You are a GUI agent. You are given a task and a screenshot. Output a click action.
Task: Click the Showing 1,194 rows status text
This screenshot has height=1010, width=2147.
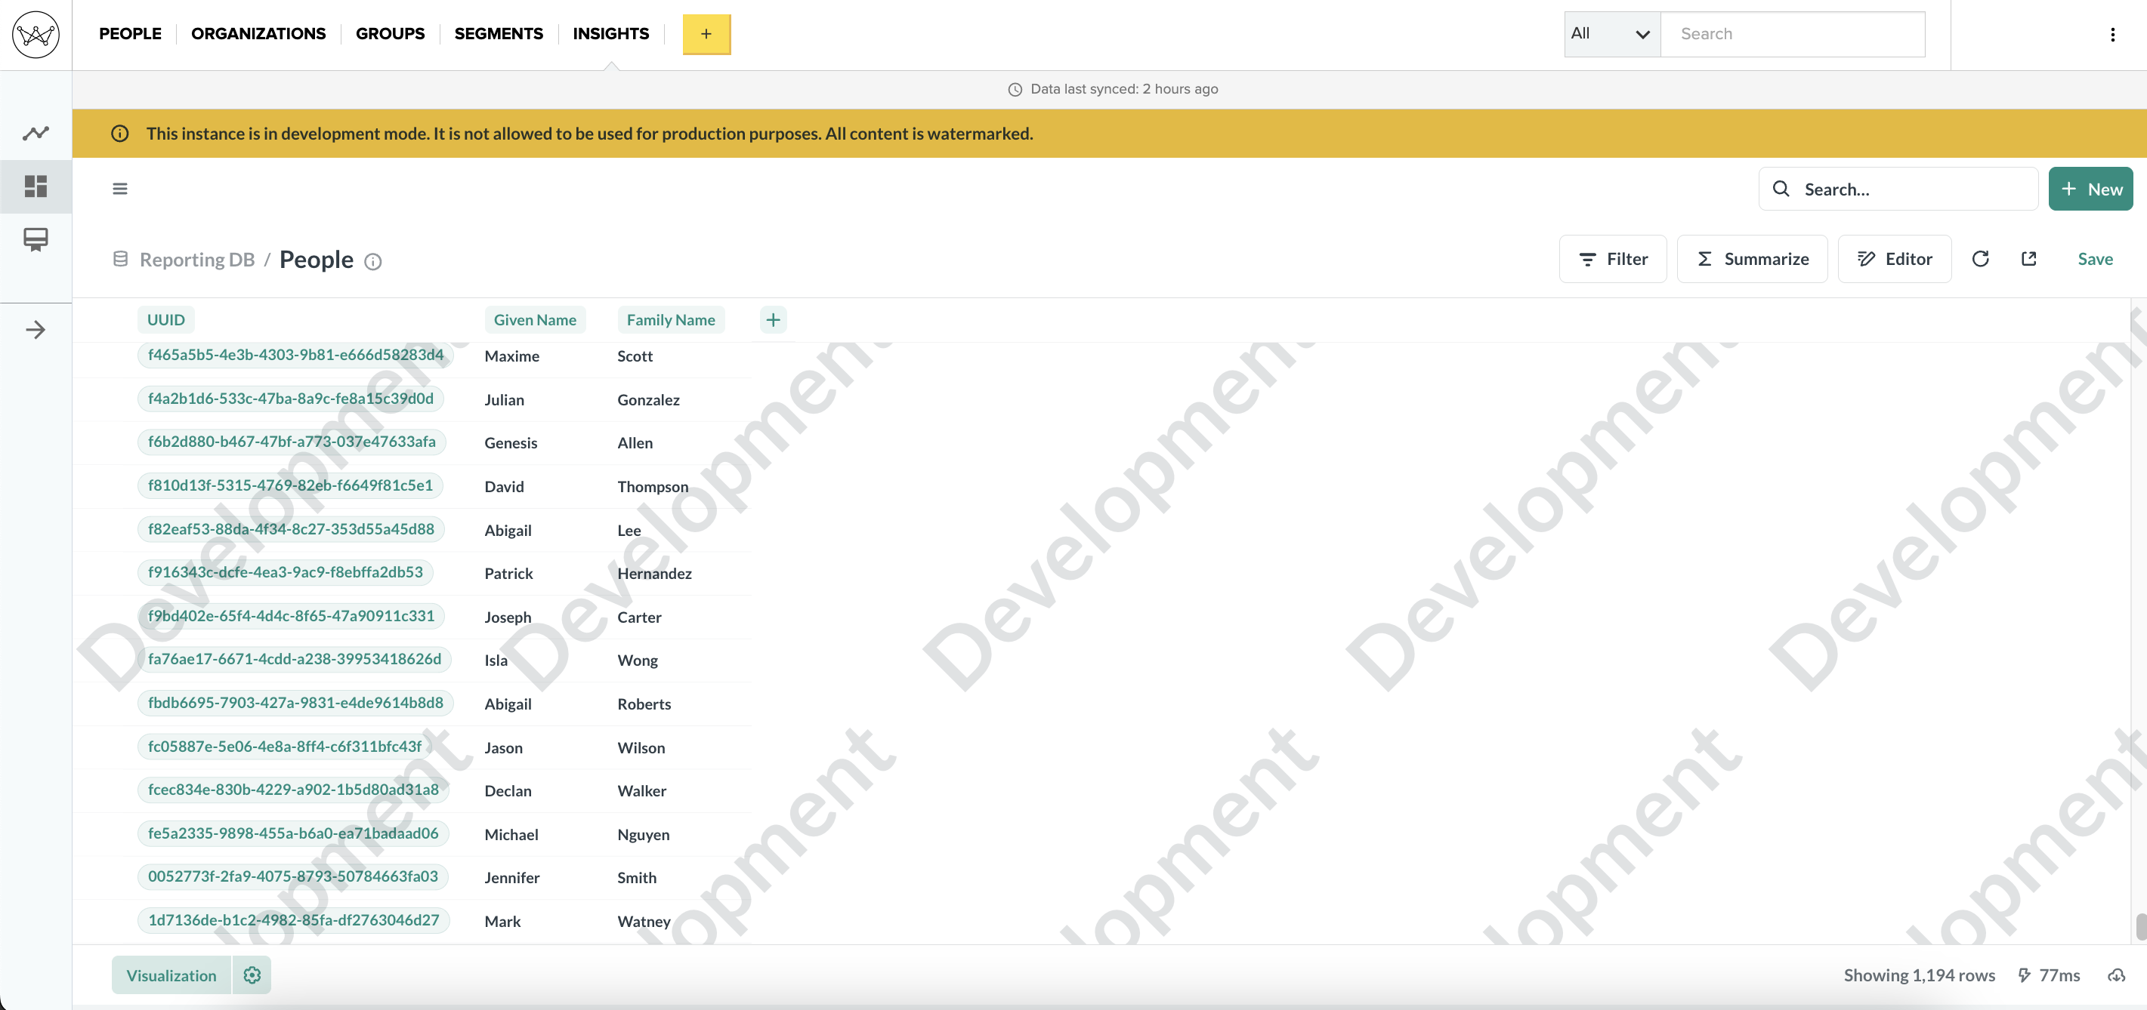coord(1919,975)
